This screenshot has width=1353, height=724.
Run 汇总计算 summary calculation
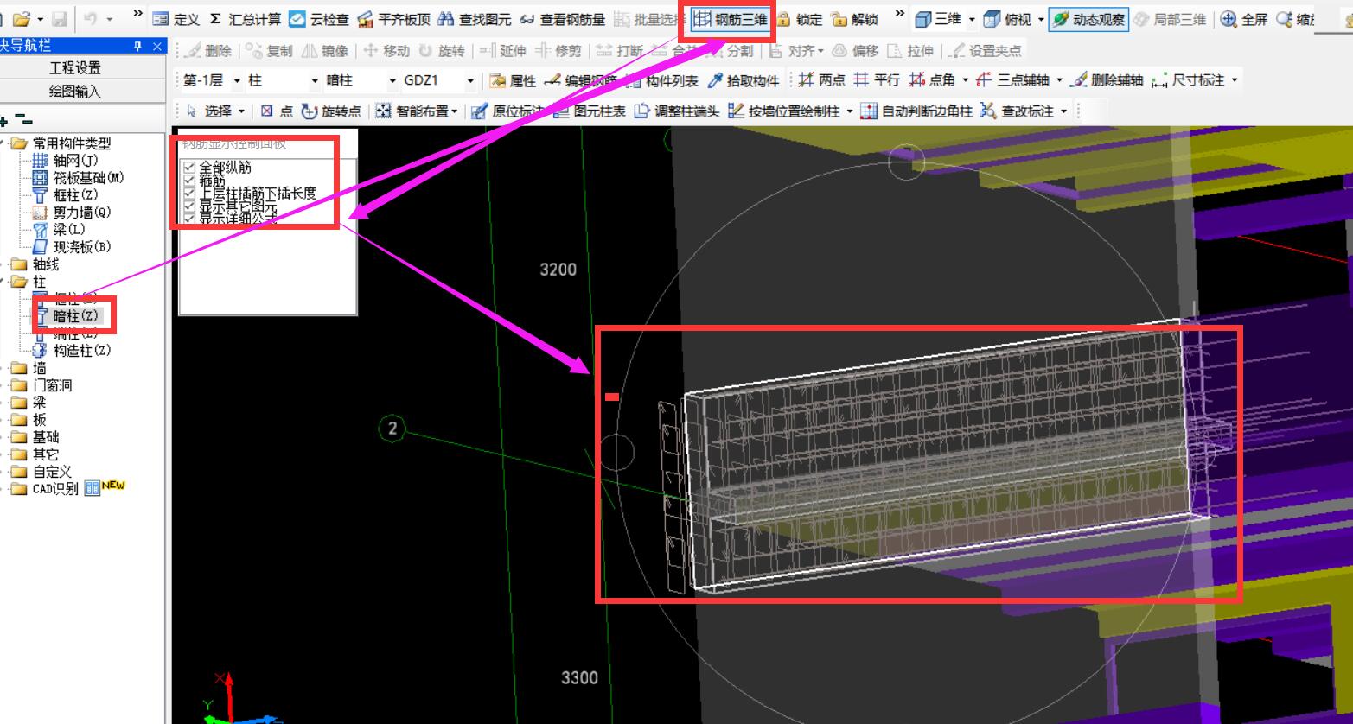pyautogui.click(x=245, y=19)
